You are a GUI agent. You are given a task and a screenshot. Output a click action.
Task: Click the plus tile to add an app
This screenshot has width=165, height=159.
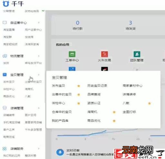[137, 69]
